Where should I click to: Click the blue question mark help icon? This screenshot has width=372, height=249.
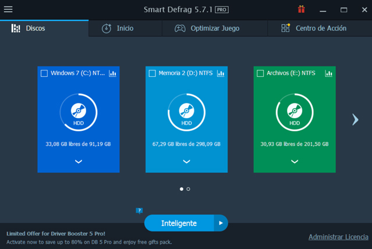pos(139,211)
